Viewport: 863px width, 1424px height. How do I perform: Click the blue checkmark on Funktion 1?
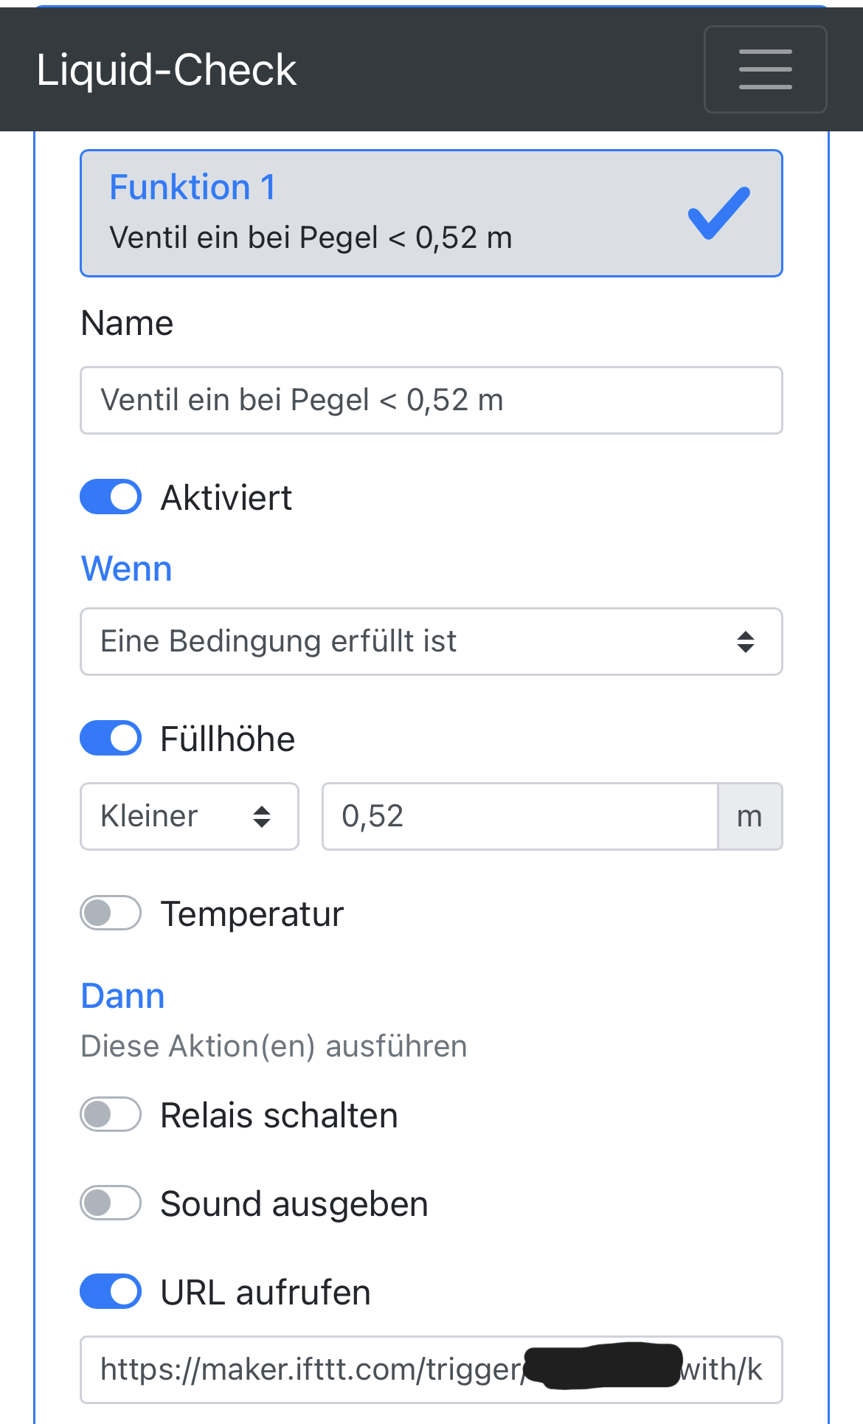coord(718,213)
